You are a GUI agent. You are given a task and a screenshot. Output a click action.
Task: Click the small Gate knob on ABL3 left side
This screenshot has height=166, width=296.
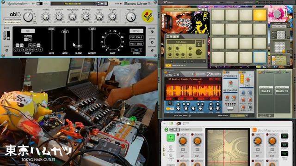[6, 50]
